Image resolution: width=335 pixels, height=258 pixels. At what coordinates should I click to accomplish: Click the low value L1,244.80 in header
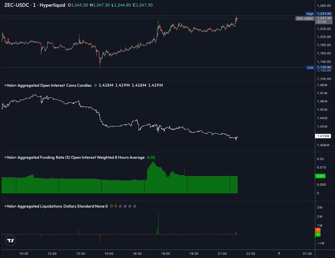[x=121, y=5]
